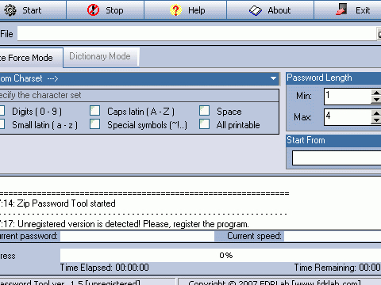Viewport: 381px width, 285px height.
Task: Exit the program via the Exit label
Action: click(363, 10)
